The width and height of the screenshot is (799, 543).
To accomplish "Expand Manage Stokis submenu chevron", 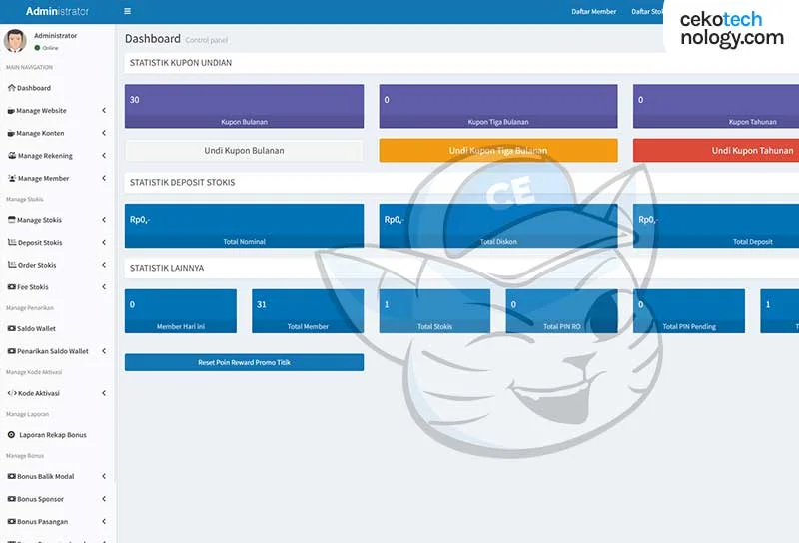I will tap(104, 219).
